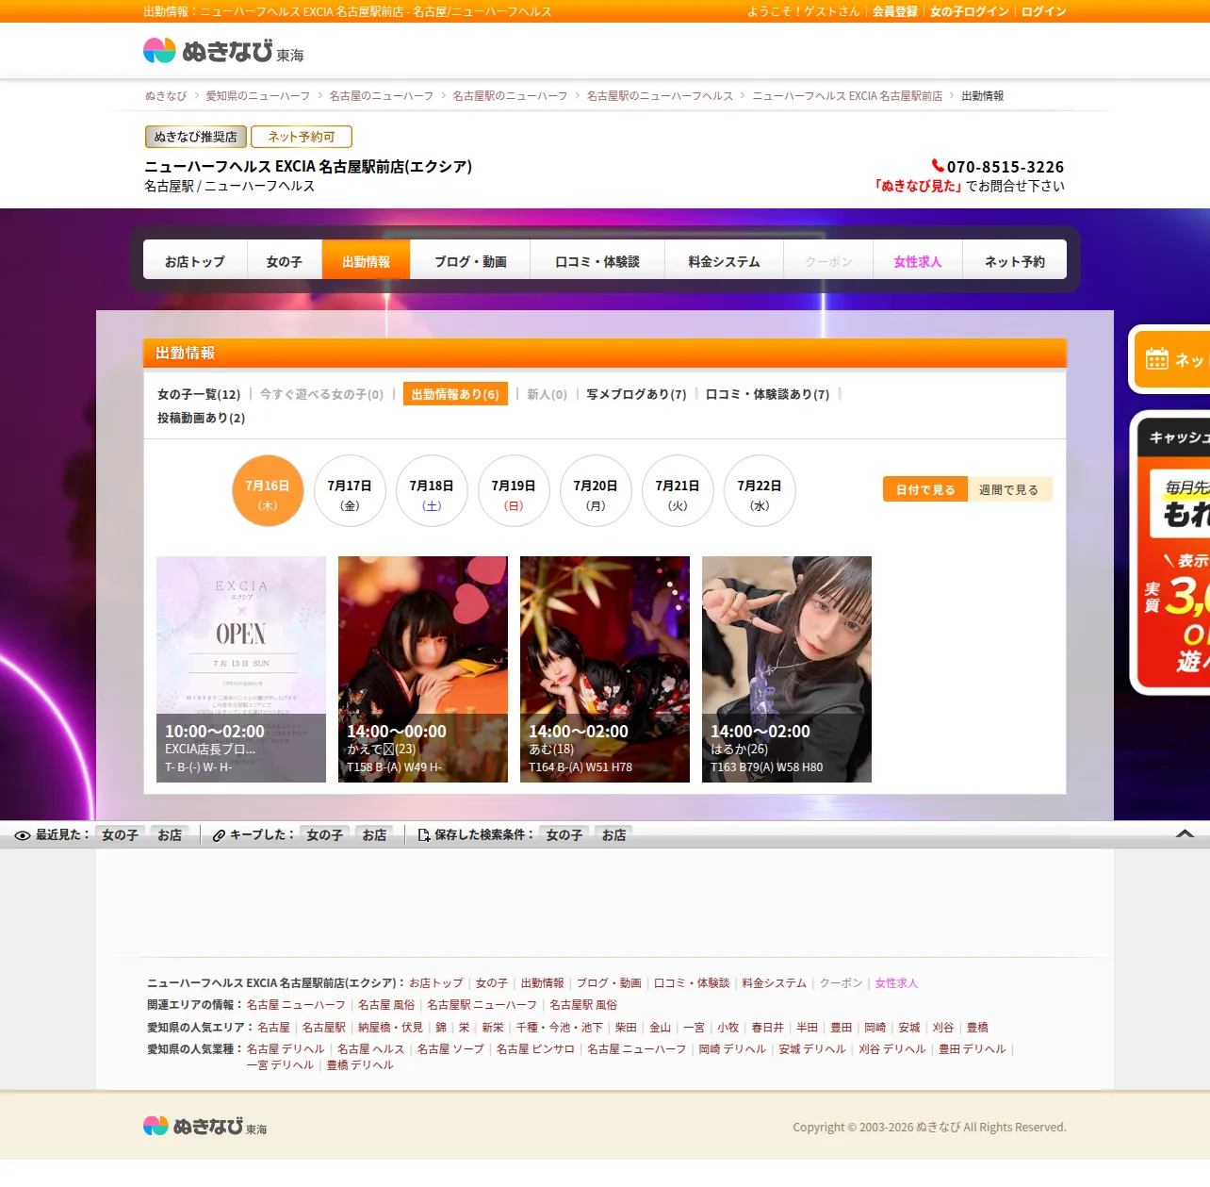This screenshot has width=1210, height=1187.
Task: Click the phone icon beside 070-8515-3226
Action: click(938, 166)
